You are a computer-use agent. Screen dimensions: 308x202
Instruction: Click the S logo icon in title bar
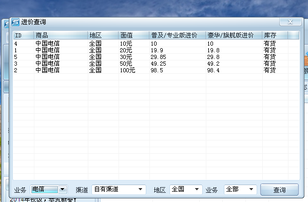coord(15,22)
